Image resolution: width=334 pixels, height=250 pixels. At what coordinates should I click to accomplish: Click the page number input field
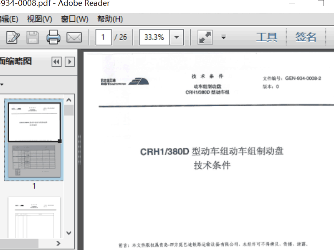[103, 37]
